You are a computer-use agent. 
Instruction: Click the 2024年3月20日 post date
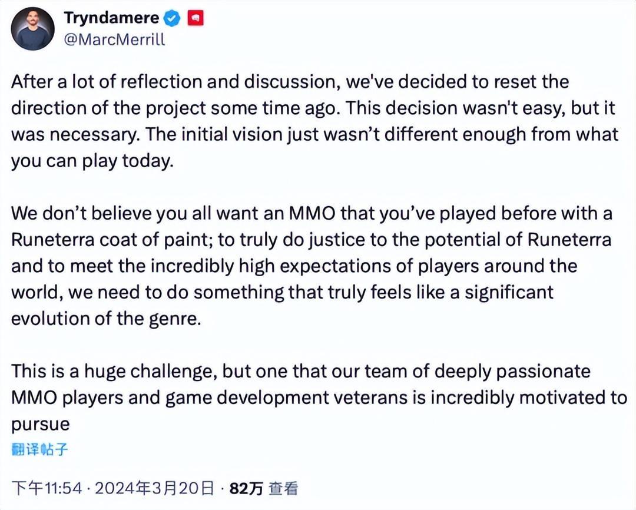point(154,488)
